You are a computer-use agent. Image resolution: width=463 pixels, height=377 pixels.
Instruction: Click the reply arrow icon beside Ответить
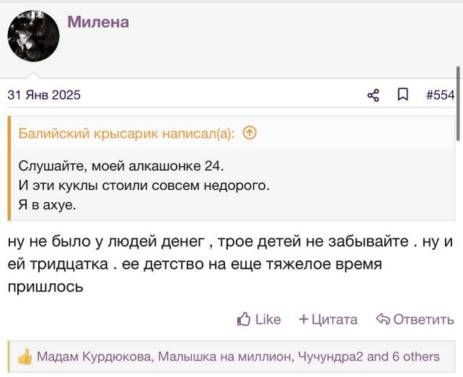coord(383,319)
